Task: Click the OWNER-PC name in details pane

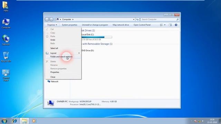Action: pos(62,102)
